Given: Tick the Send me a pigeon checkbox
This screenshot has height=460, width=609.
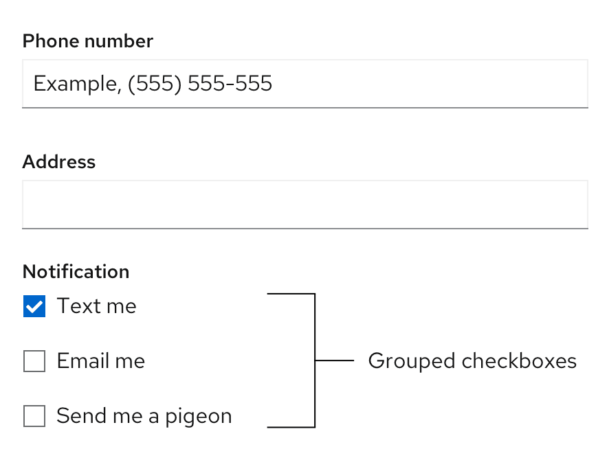Looking at the screenshot, I should (x=34, y=416).
